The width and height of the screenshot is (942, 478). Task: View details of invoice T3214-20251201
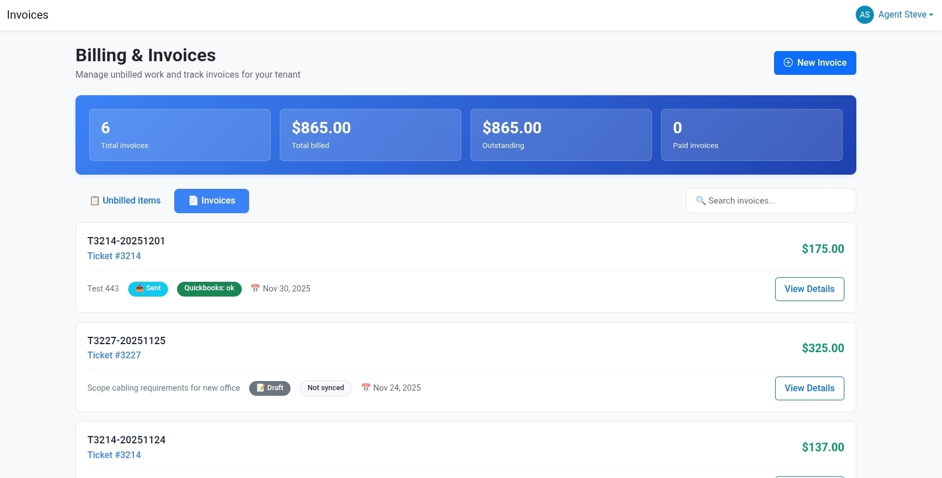tap(809, 289)
